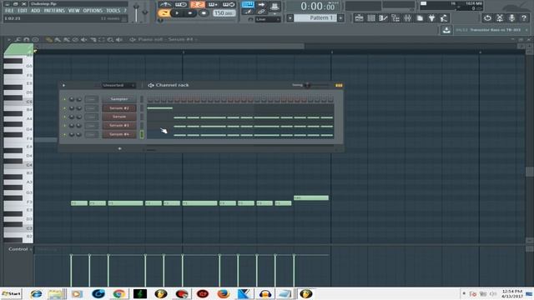This screenshot has width=534, height=300.
Task: Toggle the 3-2-1 countdown before recording
Action: (197, 4)
